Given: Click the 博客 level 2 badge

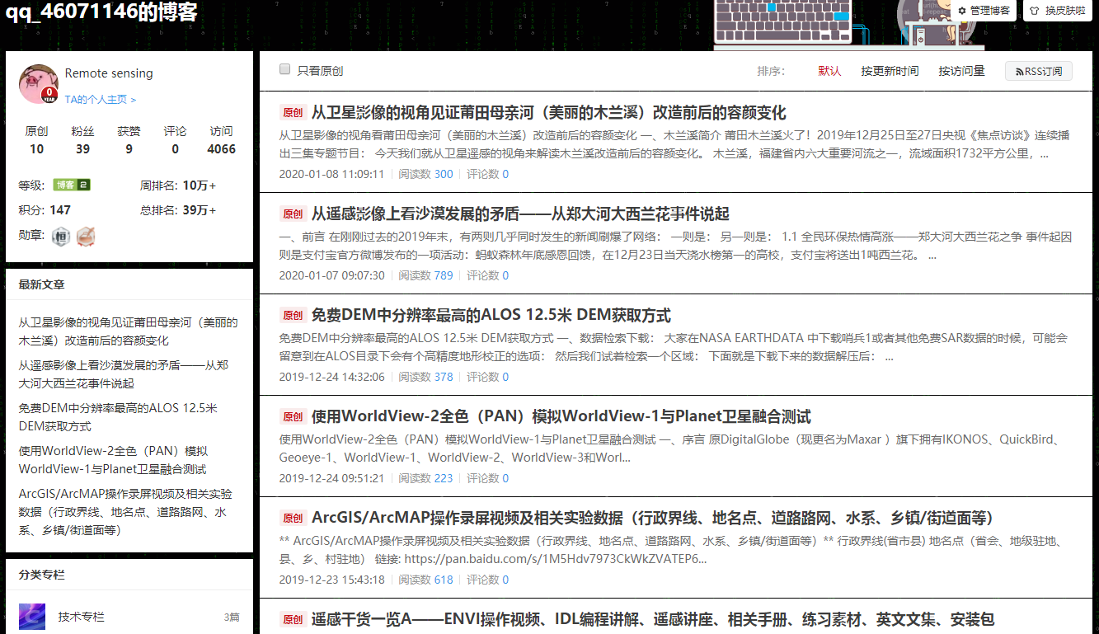Looking at the screenshot, I should coord(71,185).
